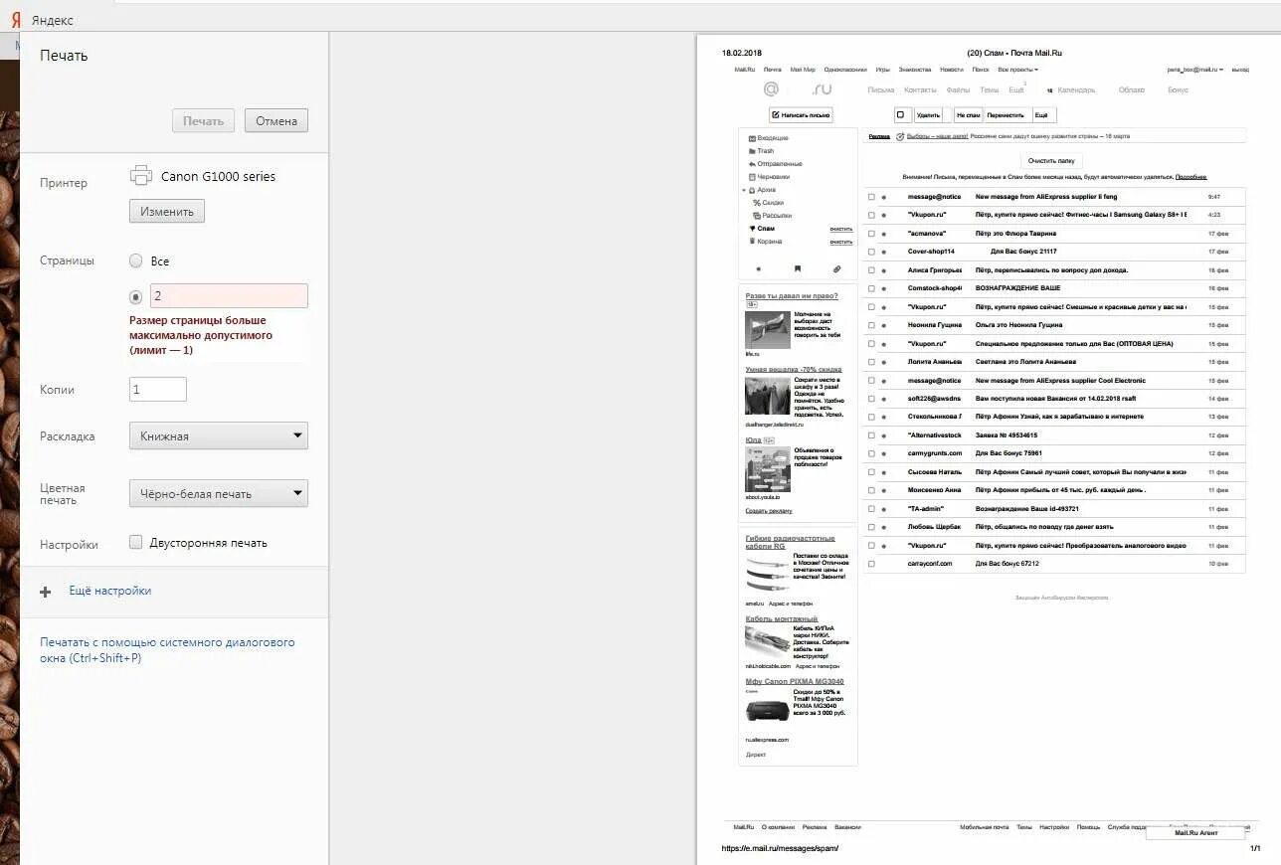This screenshot has height=865, width=1281.
Task: Focus the page range field containing 2
Action: 229,295
